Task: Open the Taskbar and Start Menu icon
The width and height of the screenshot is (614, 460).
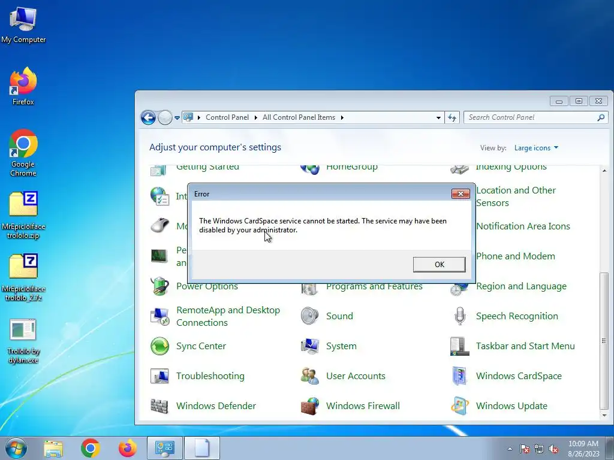Action: pyautogui.click(x=459, y=346)
